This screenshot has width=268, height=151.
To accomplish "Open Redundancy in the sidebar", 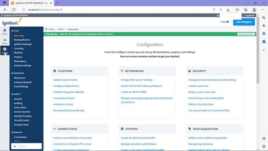I will pos(20,61).
